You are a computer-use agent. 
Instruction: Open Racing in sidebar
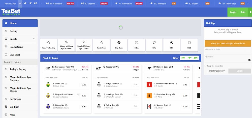[20, 31]
